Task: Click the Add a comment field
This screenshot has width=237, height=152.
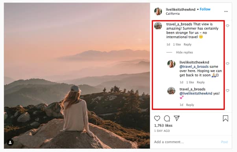Action: [186, 142]
